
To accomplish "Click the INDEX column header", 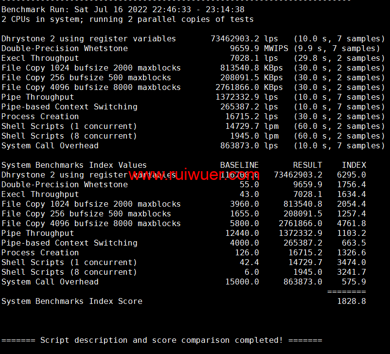I will coord(354,165).
